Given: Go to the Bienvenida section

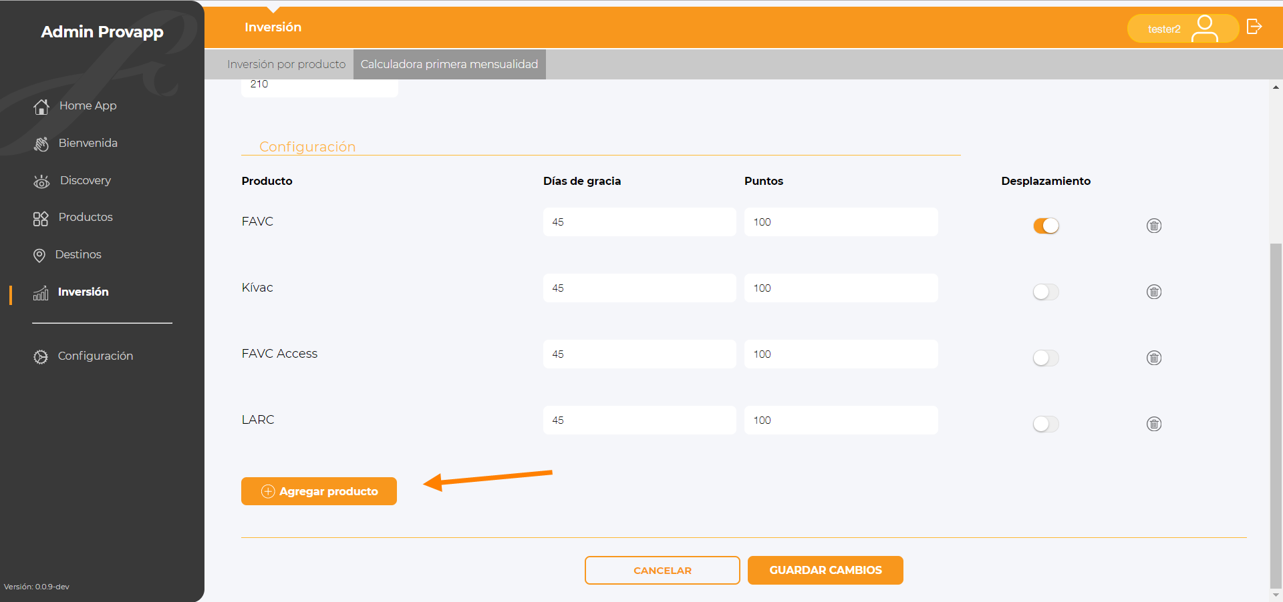Looking at the screenshot, I should click(x=88, y=143).
